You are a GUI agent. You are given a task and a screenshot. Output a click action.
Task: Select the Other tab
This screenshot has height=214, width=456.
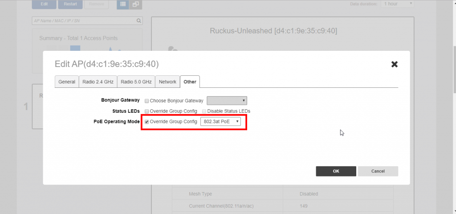coord(190,82)
